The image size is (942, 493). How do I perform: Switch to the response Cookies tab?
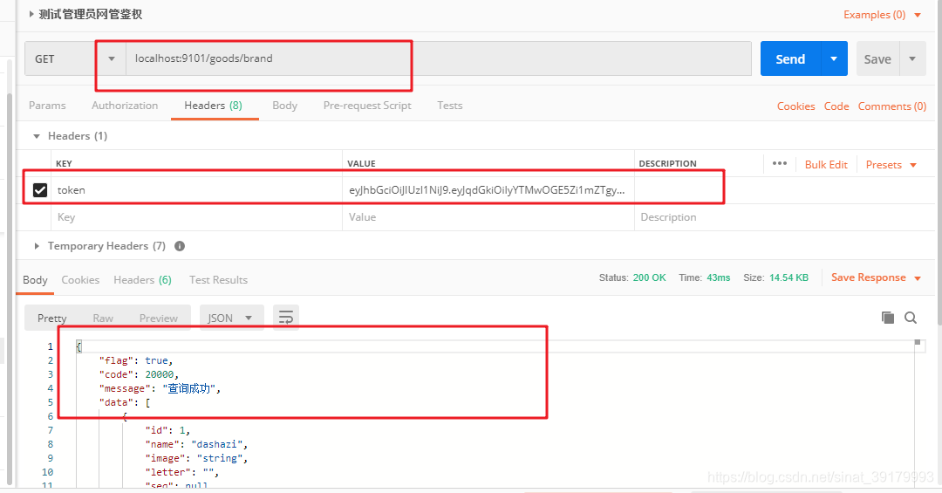pyautogui.click(x=80, y=279)
